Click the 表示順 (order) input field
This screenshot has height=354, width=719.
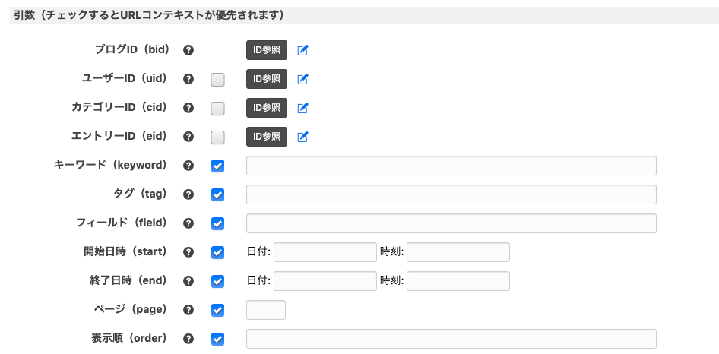pos(451,339)
